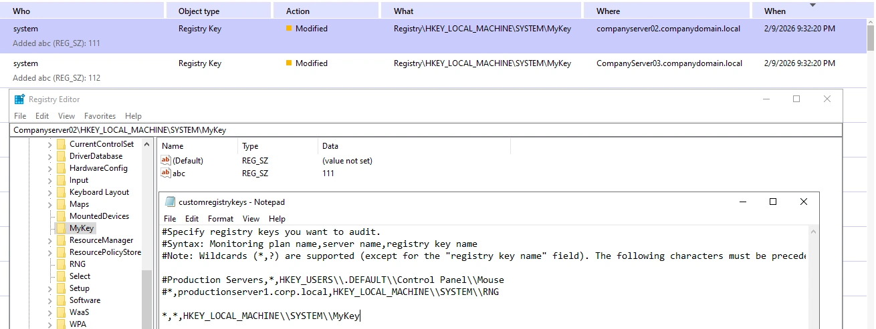Sort by the Object type column header
876x329 pixels.
pos(218,11)
